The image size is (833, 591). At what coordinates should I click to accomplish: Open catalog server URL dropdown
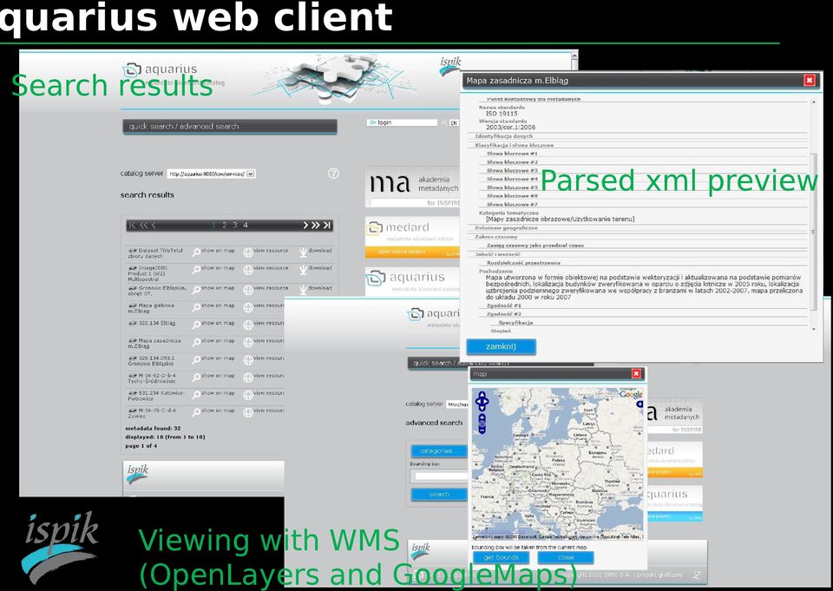251,174
